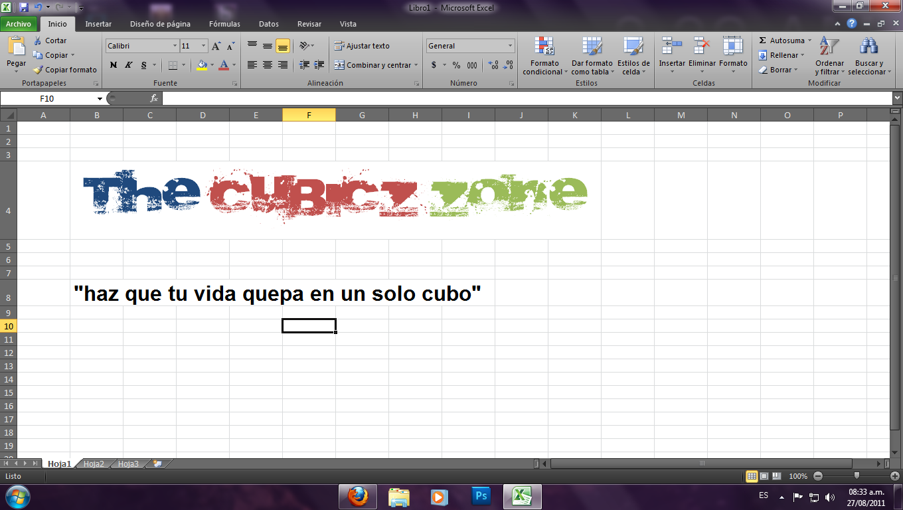The width and height of the screenshot is (903, 510).
Task: Enable Ajustar texto wrapping
Action: coord(362,46)
